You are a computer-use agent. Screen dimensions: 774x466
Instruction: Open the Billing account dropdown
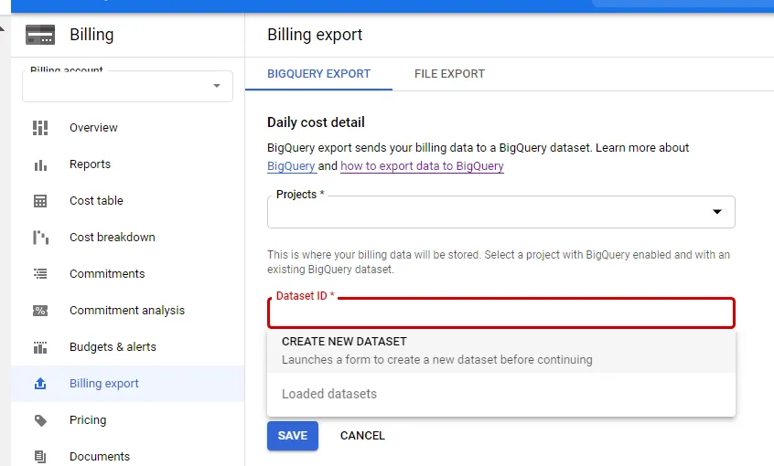[x=127, y=86]
